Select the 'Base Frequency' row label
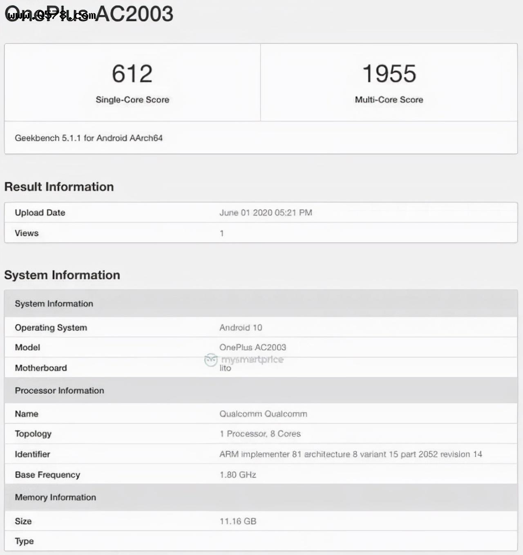Viewport: 523px width, 555px height. click(x=47, y=475)
